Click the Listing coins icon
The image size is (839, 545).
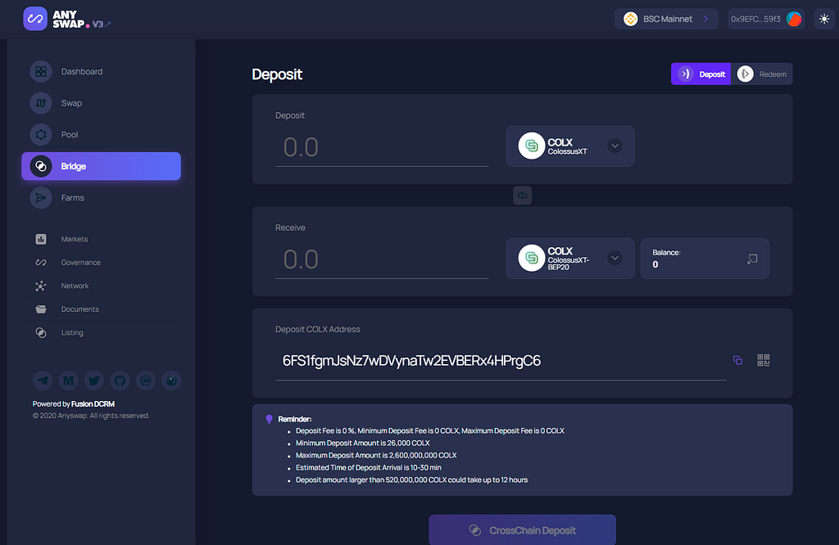pyautogui.click(x=41, y=332)
